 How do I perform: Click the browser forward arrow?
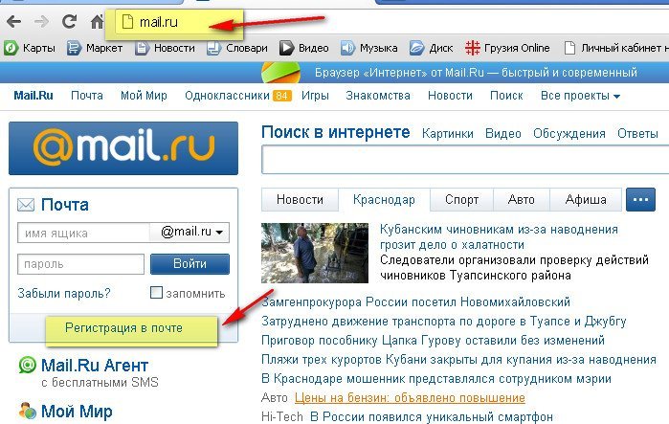click(41, 21)
